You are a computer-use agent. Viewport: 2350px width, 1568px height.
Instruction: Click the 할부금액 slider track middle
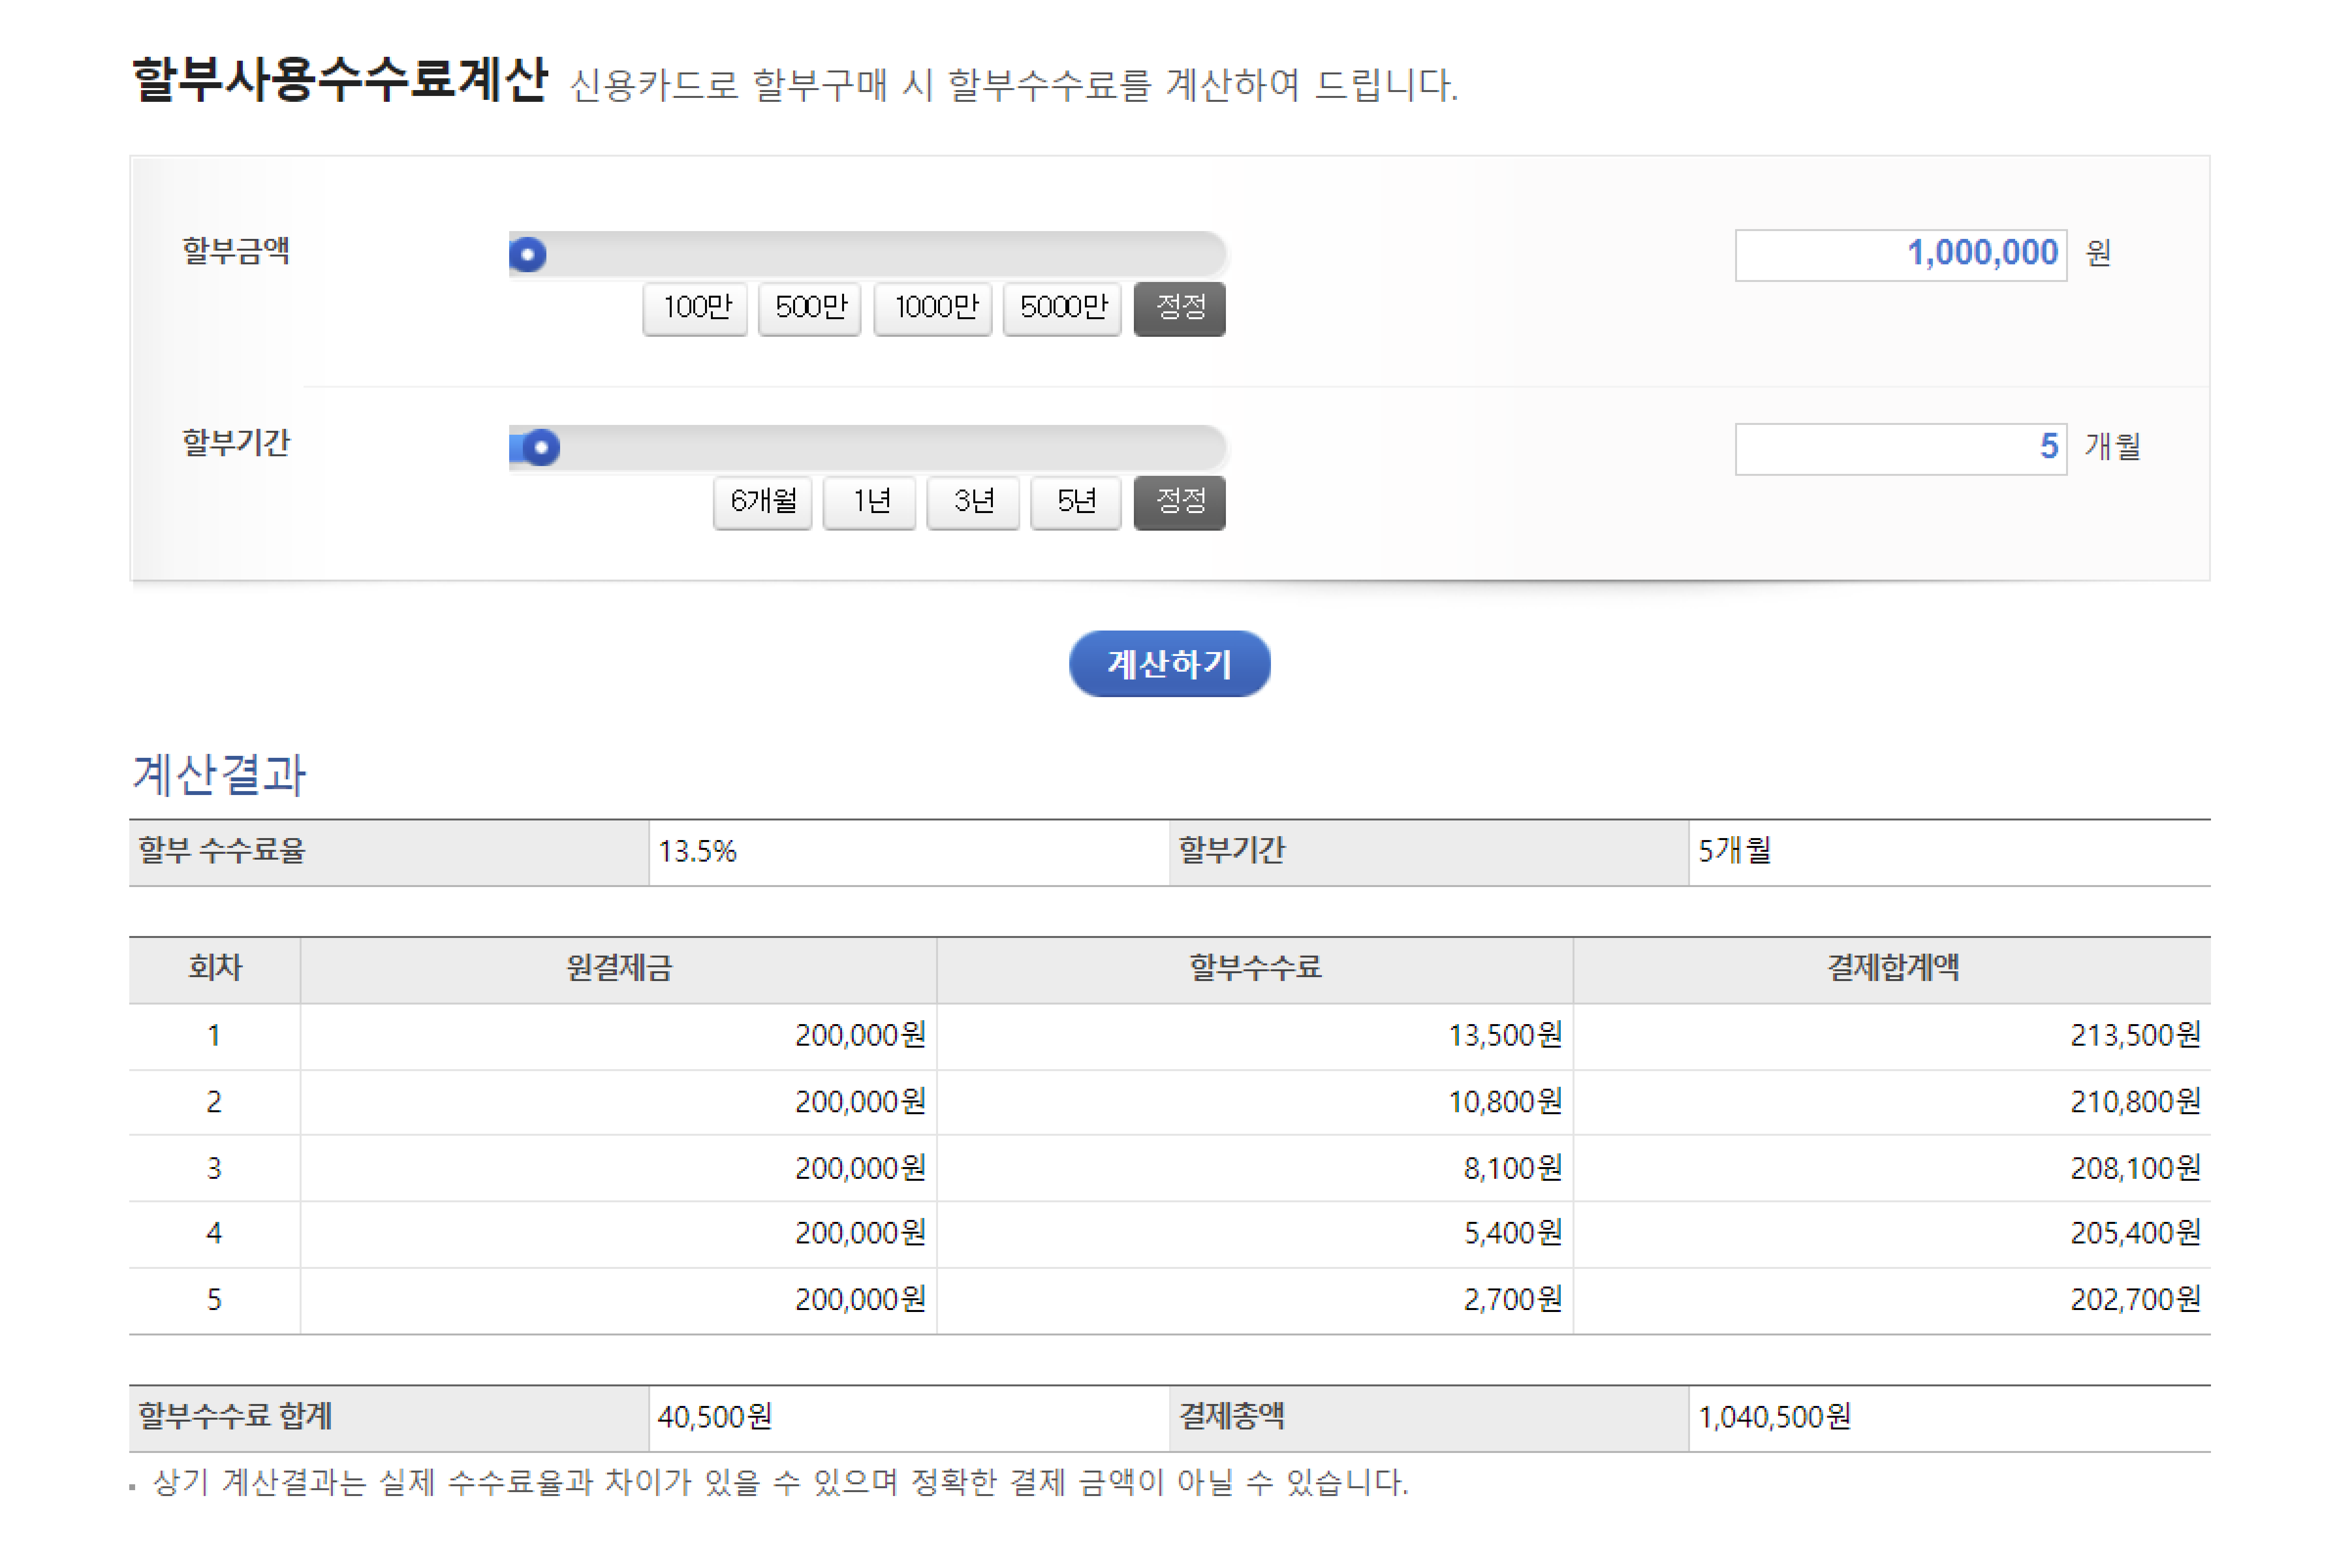(x=868, y=254)
